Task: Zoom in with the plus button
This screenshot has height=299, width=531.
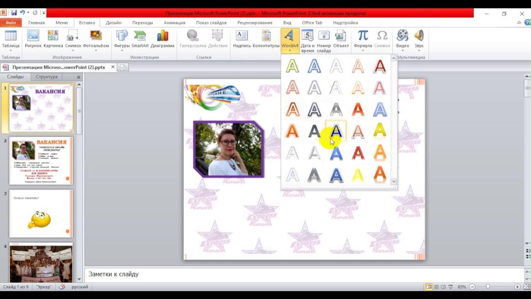Action: pyautogui.click(x=517, y=287)
